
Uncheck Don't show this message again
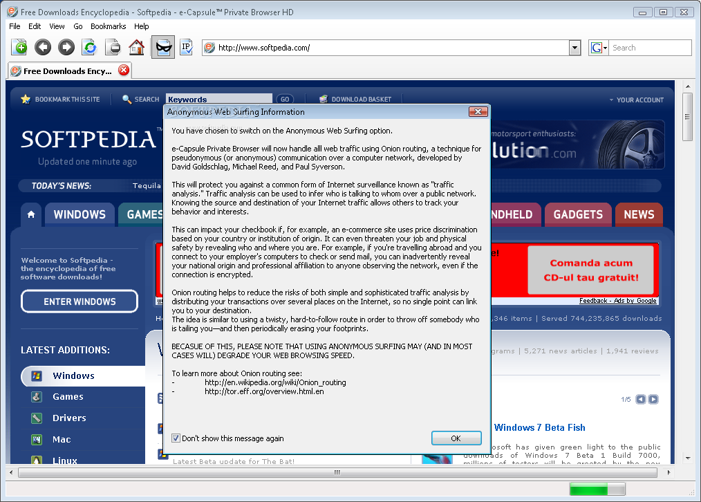click(x=176, y=438)
